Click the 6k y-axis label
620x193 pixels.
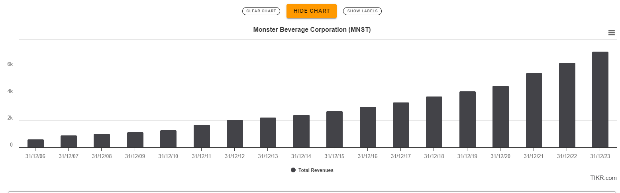tap(10, 64)
